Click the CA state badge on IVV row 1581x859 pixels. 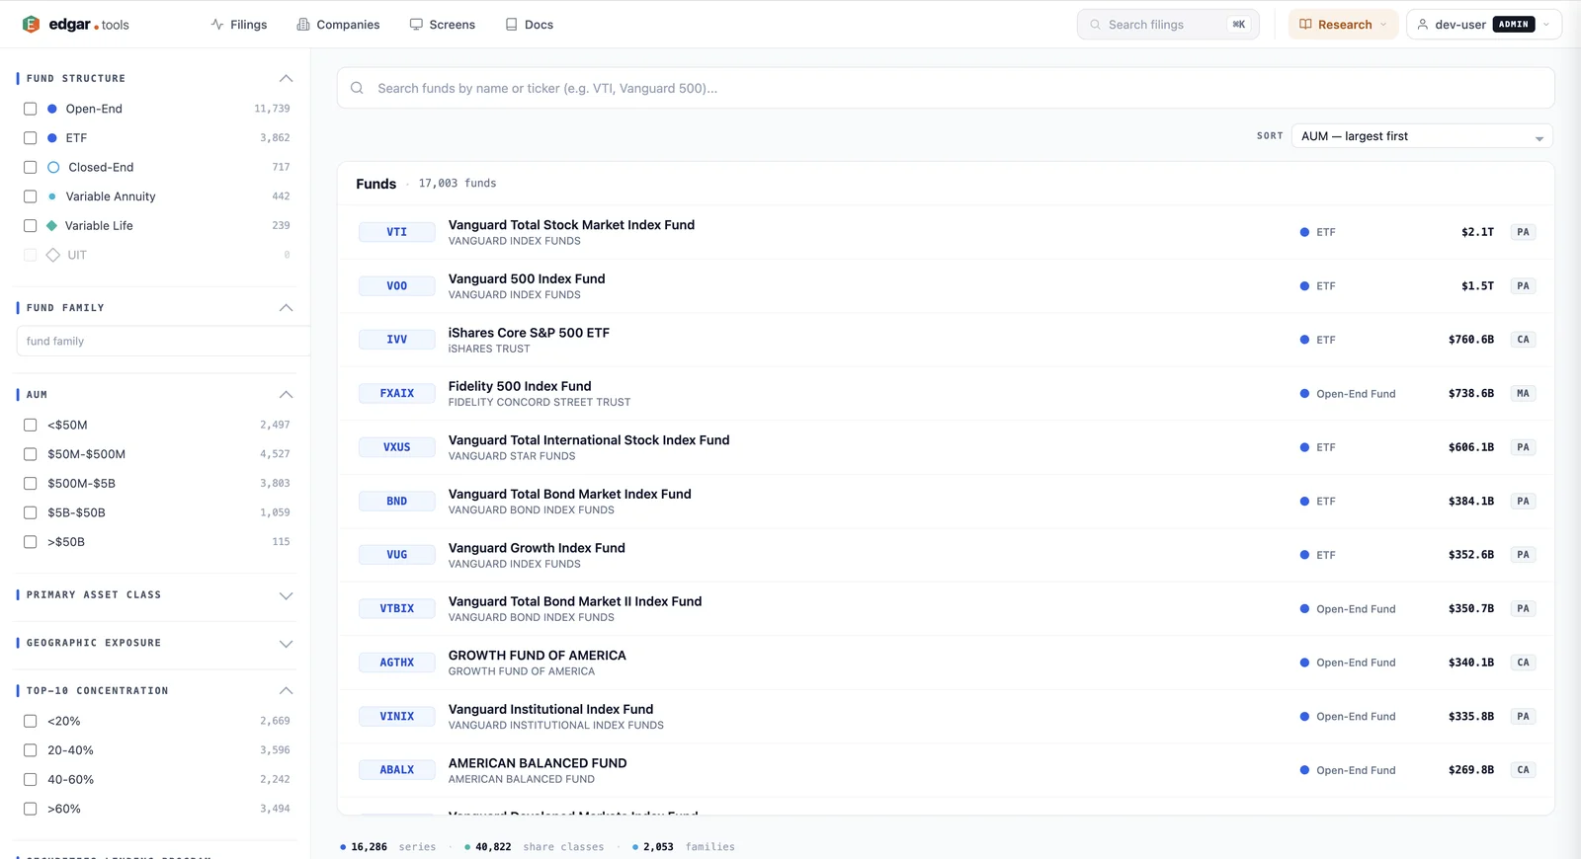pyautogui.click(x=1523, y=340)
